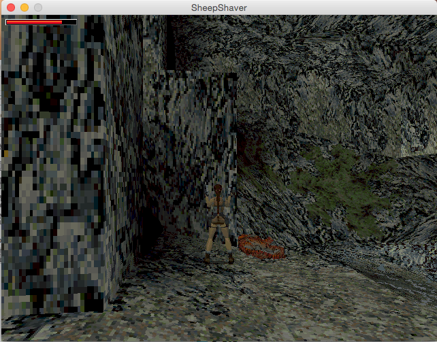Click the disabled gray zoom button
437x342 pixels.
click(38, 7)
